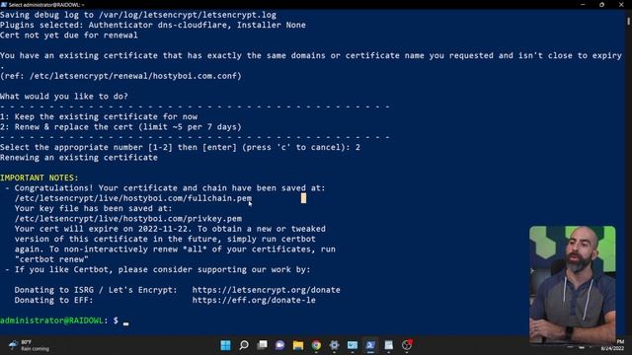This screenshot has height=355, width=632.
Task: Click the 'Cert not yet due for renewal' line
Action: click(x=69, y=35)
